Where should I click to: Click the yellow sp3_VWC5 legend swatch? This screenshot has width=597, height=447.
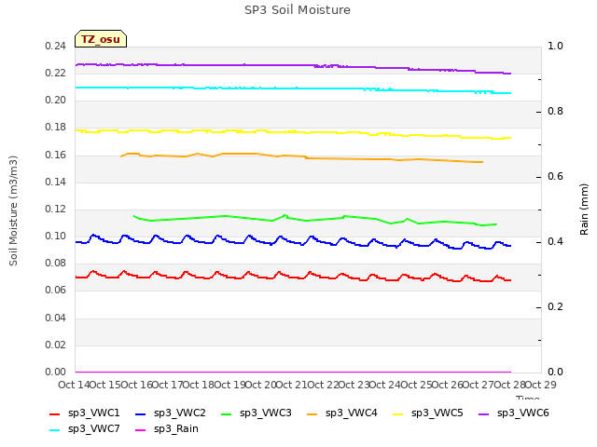(x=398, y=413)
